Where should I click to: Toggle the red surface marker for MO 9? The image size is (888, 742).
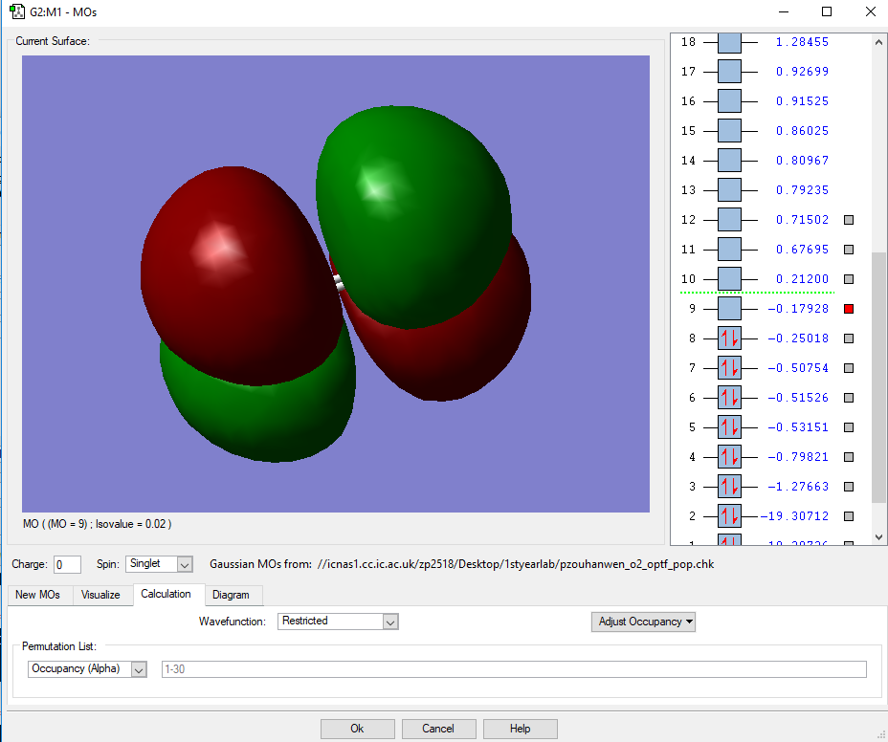848,309
